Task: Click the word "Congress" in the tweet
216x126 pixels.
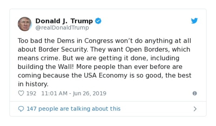Action: click(98, 41)
